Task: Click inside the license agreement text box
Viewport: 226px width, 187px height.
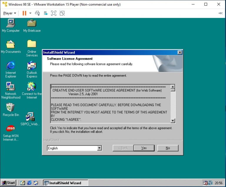Action: (x=110, y=103)
